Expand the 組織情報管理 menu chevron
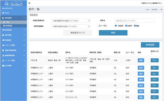Image resolution: width=164 pixels, height=101 pixels. click(x=24, y=56)
